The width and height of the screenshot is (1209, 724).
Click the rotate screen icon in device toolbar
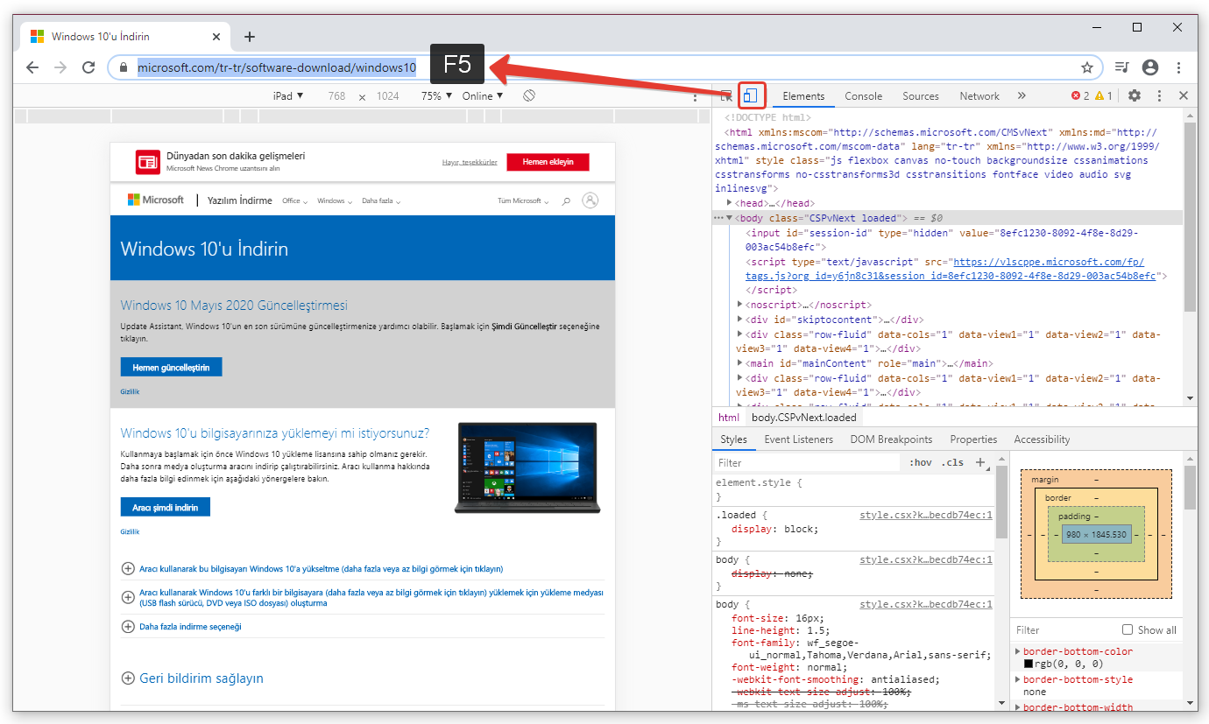pos(529,95)
